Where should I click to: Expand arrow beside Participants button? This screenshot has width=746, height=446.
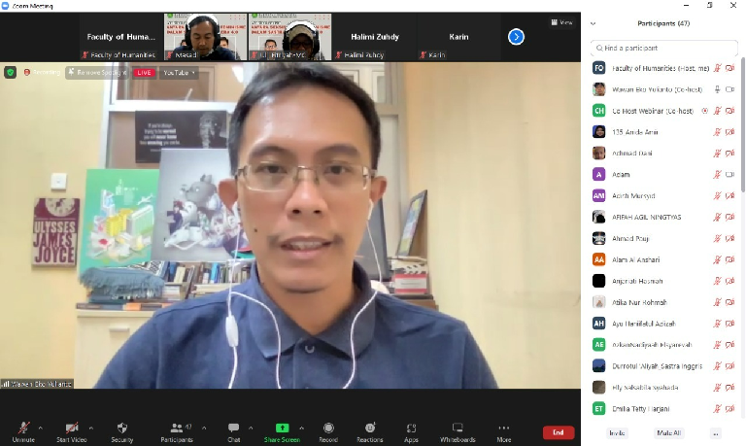tap(204, 428)
